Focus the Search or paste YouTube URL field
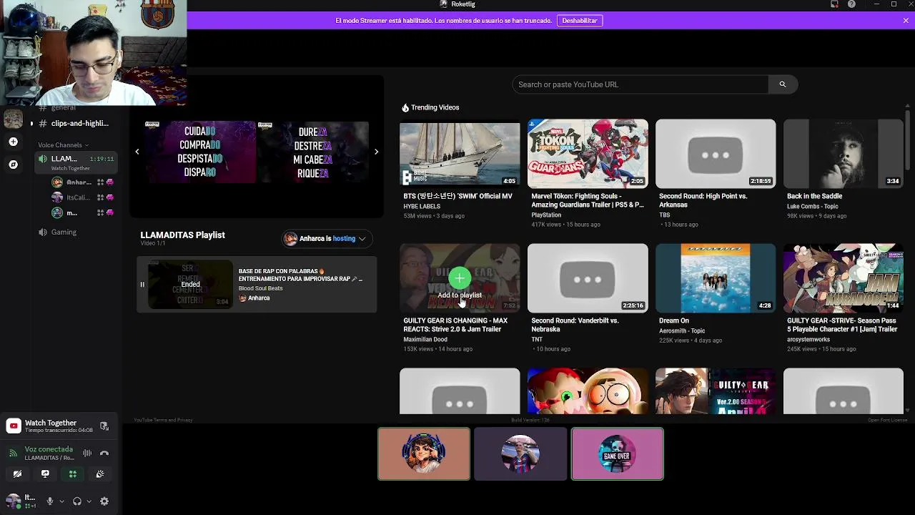 [x=640, y=84]
